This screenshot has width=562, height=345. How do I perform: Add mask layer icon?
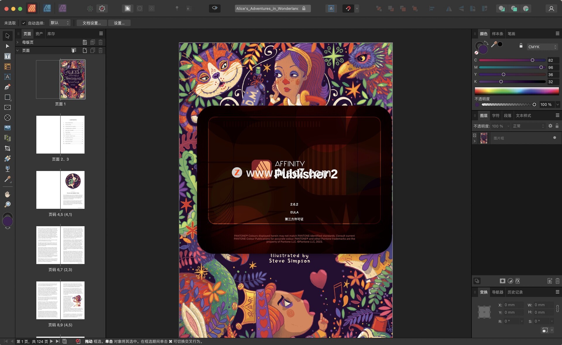click(x=502, y=281)
